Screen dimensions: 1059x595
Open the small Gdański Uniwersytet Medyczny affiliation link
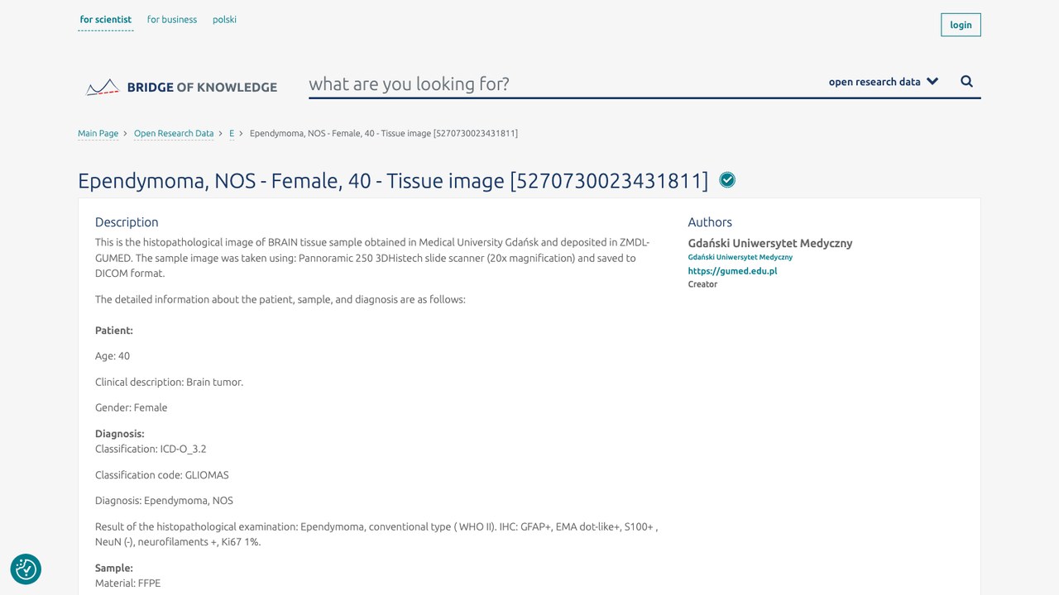(x=740, y=257)
